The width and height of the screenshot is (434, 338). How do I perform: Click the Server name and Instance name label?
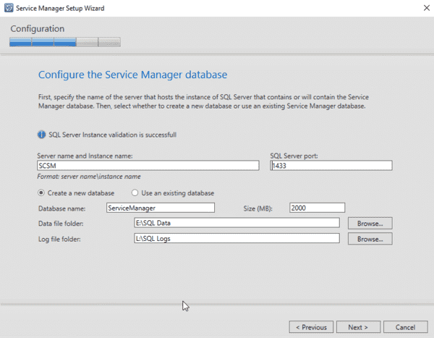coord(85,156)
